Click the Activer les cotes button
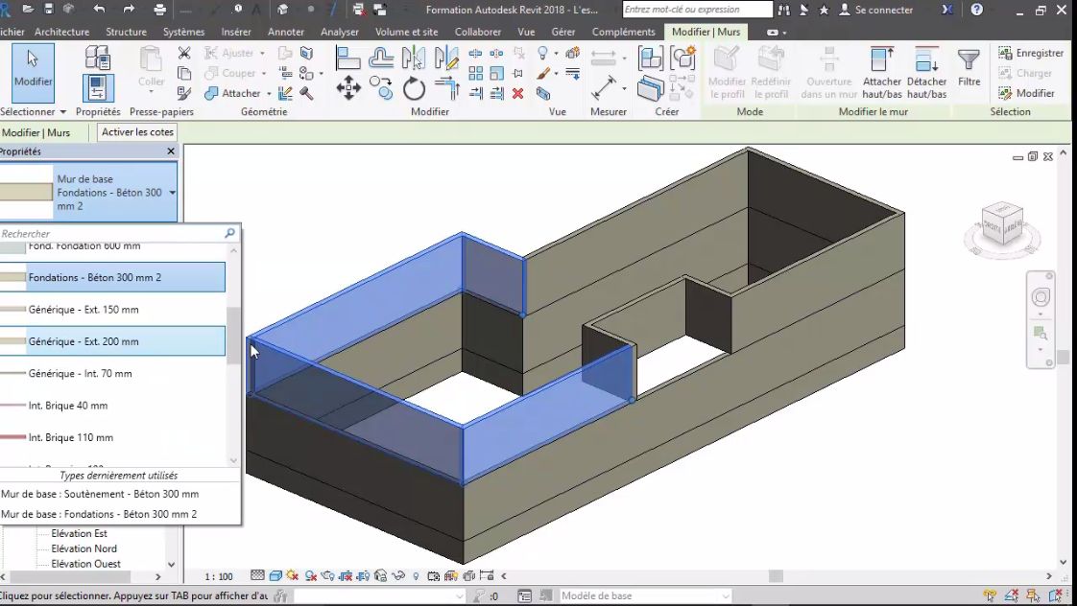Image resolution: width=1077 pixels, height=606 pixels. click(x=138, y=132)
